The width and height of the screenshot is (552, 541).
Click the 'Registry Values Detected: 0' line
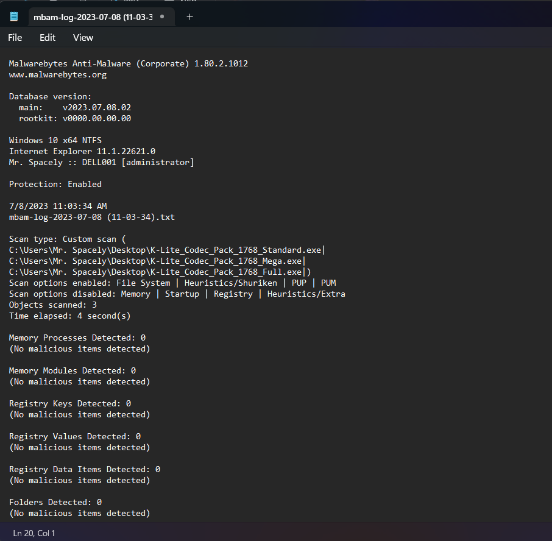(75, 436)
